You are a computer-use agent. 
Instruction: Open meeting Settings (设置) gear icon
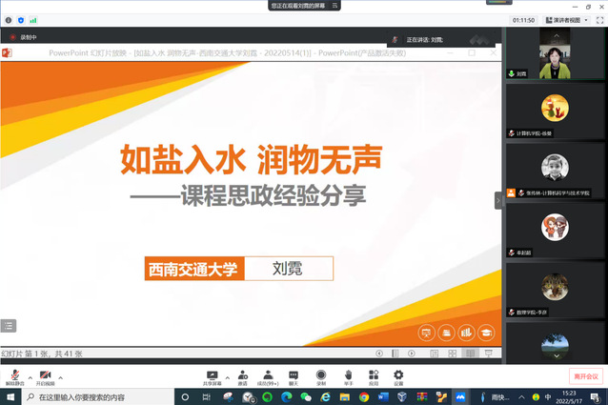tap(398, 375)
